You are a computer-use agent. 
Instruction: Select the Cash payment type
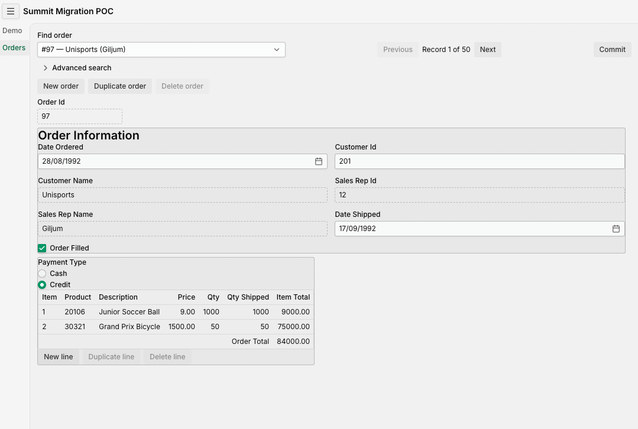[x=42, y=274]
